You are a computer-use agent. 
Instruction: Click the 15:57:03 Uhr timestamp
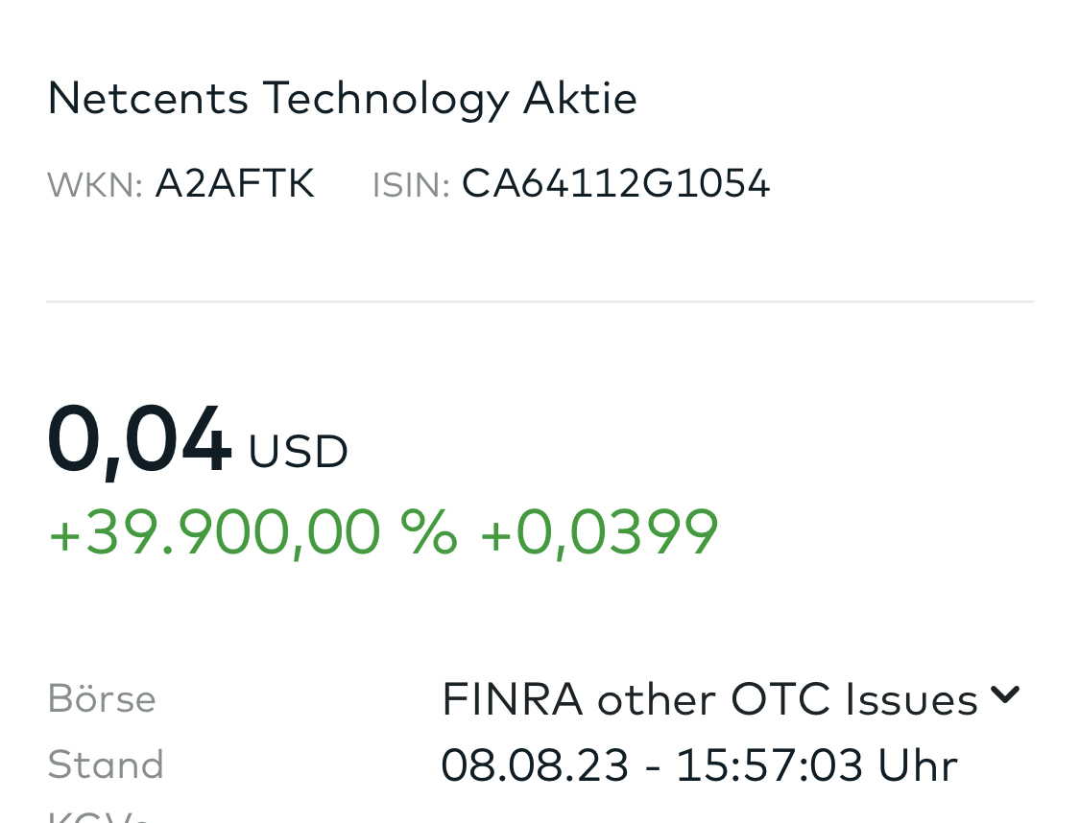(x=816, y=765)
